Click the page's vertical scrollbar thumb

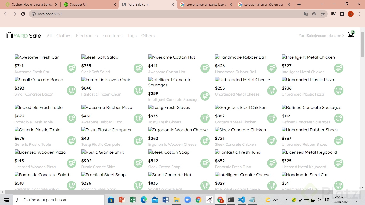[x=363, y=44]
